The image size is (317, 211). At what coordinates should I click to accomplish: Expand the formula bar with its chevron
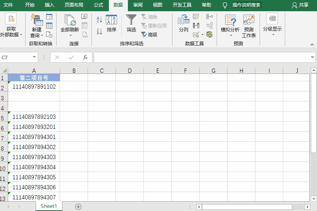(313, 57)
